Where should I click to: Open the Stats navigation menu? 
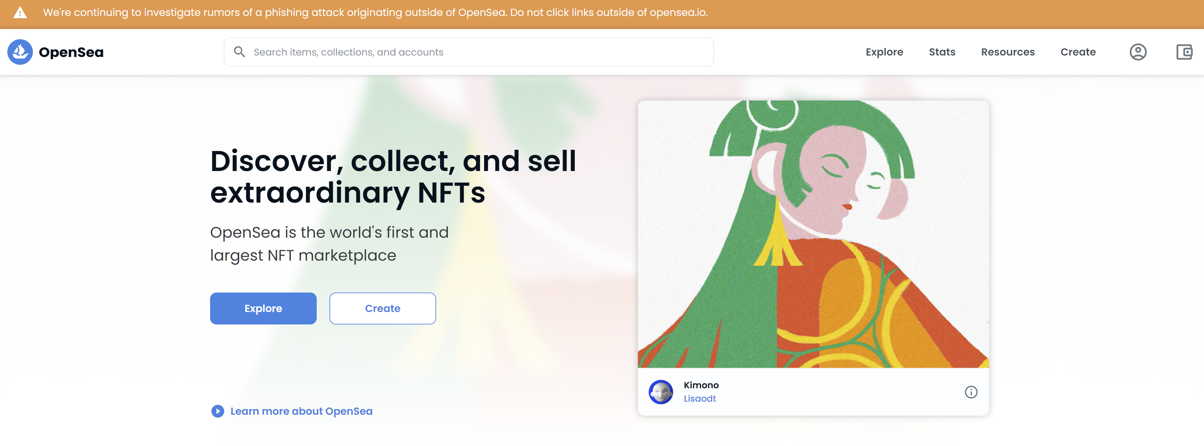tap(942, 52)
